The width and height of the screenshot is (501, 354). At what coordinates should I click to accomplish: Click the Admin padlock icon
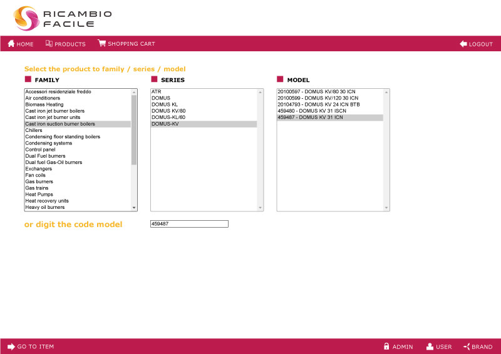(386, 346)
